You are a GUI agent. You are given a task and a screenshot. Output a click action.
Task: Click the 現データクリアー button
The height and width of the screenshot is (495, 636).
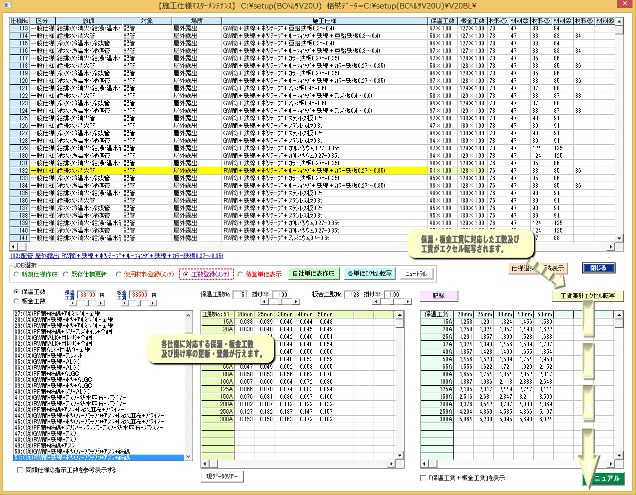[x=222, y=477]
